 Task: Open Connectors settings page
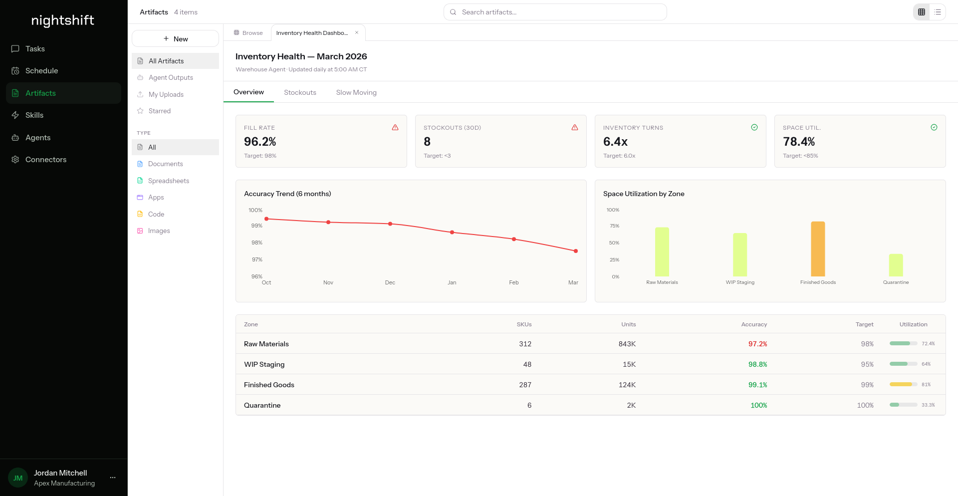(x=63, y=160)
